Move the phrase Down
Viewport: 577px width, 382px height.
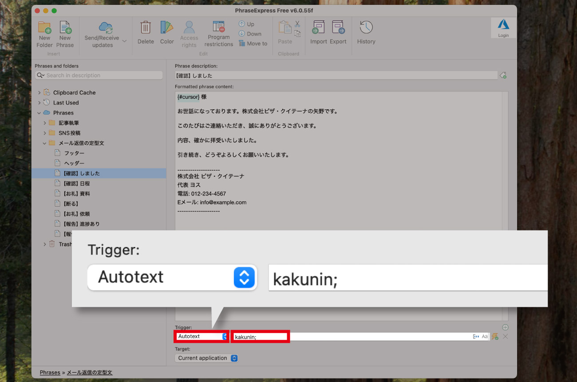pyautogui.click(x=250, y=34)
